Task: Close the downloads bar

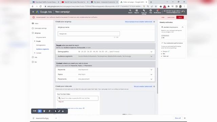Action: tap(184, 118)
